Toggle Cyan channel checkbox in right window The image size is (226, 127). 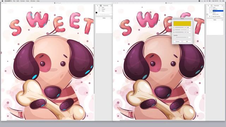(212, 7)
